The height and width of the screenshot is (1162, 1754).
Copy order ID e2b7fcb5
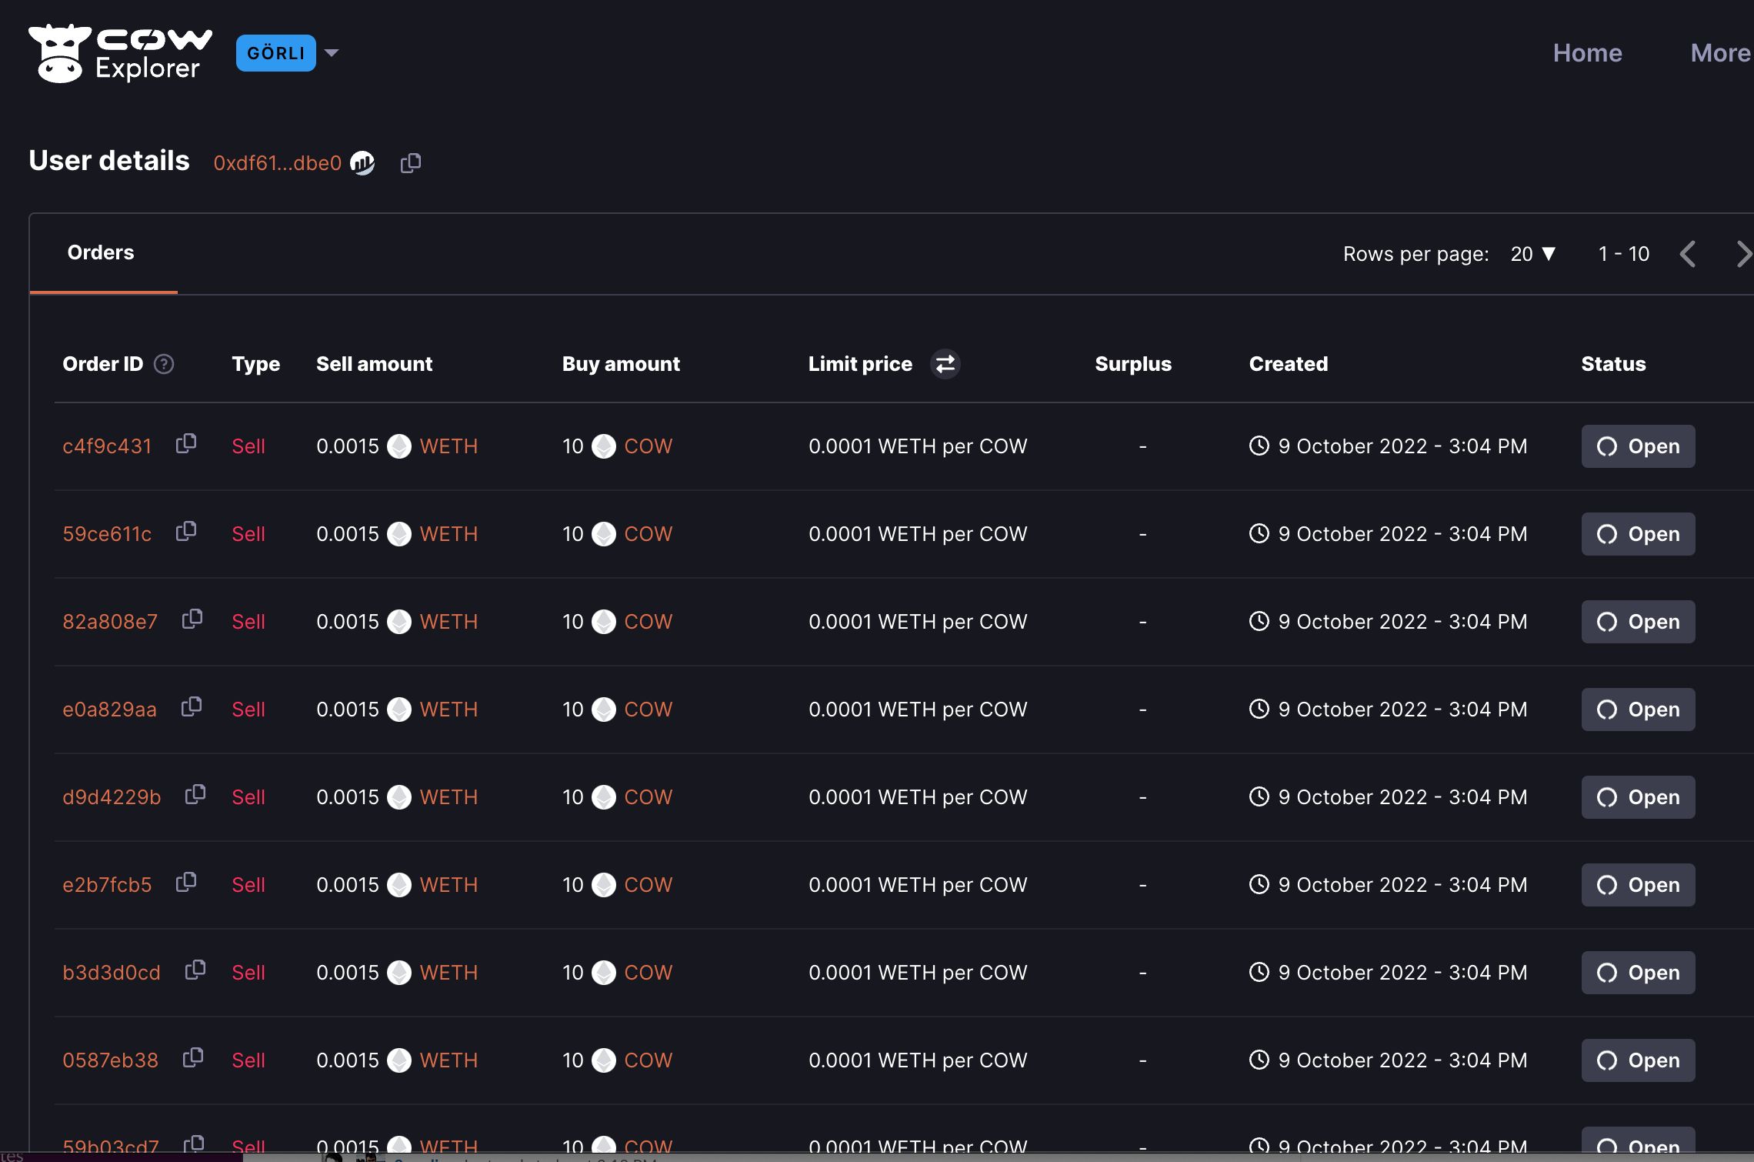pos(186,883)
